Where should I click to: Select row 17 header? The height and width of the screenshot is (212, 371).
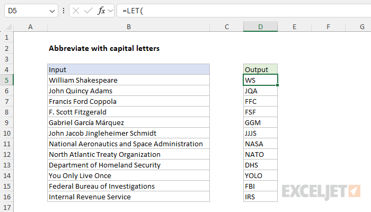(6, 207)
